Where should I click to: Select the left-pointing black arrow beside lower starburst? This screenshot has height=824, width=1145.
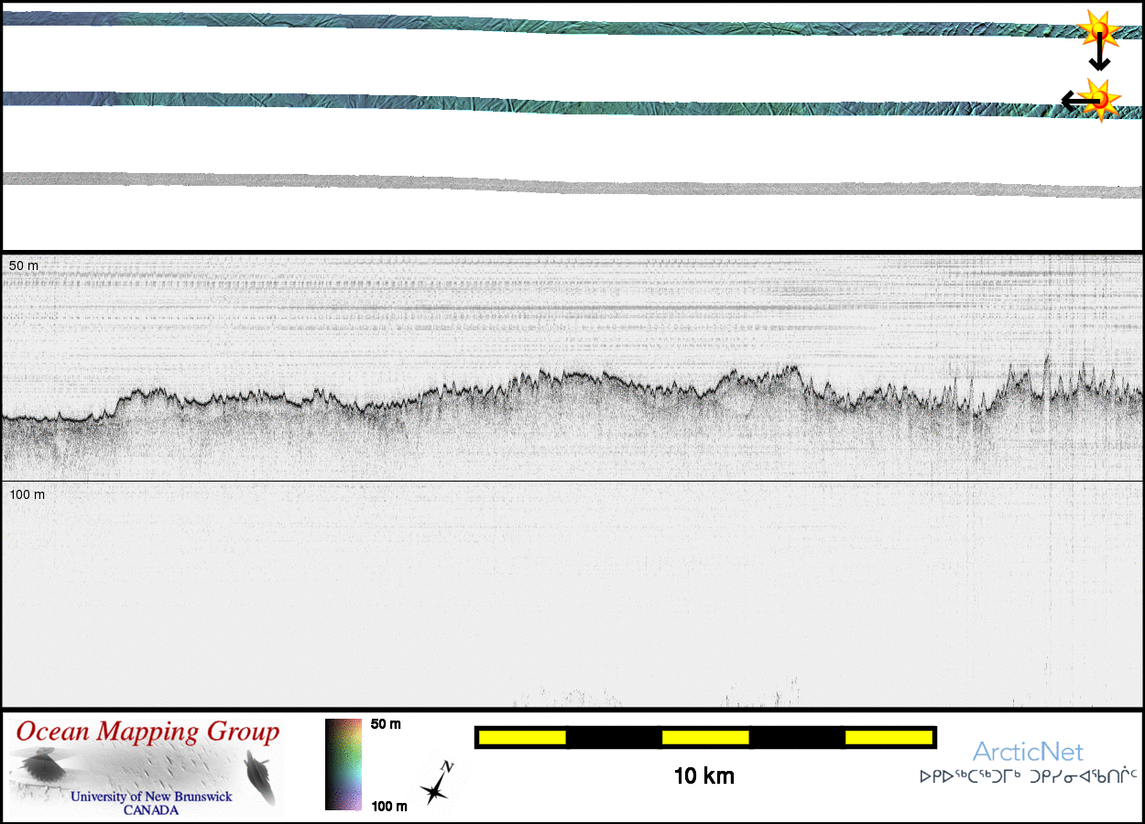click(1072, 100)
